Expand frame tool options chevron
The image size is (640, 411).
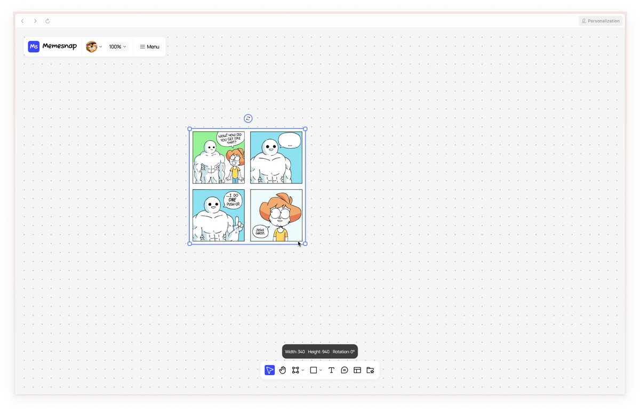tap(303, 370)
